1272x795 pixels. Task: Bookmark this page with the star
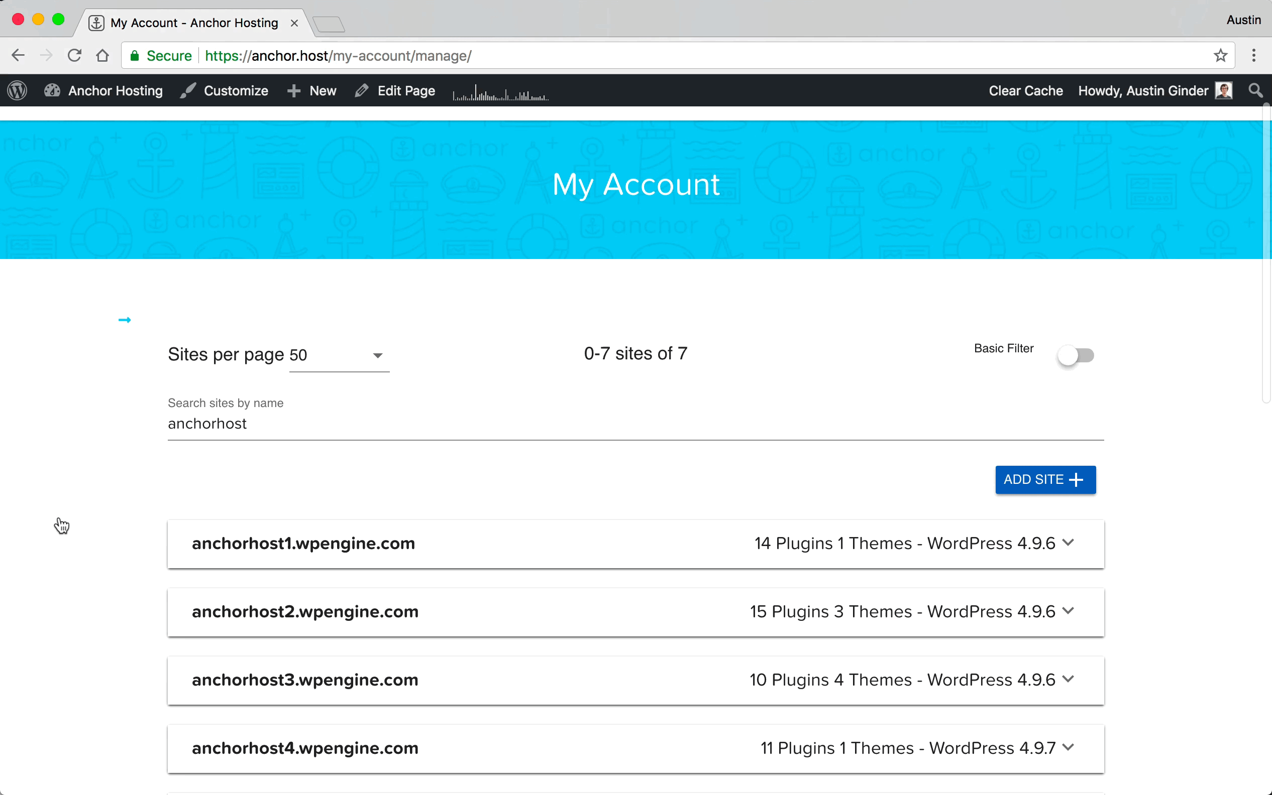pyautogui.click(x=1220, y=55)
